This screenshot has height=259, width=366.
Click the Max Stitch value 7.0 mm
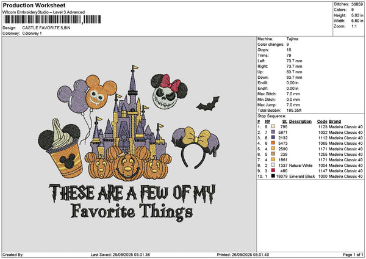point(293,94)
